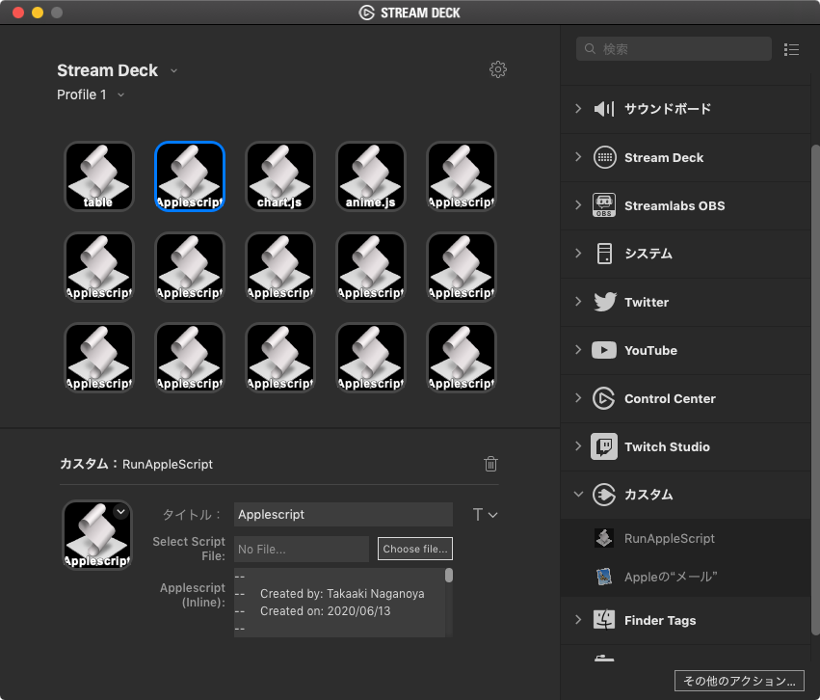This screenshot has width=820, height=700.
Task: Click the タイトル field containing Applescript
Action: tap(344, 514)
